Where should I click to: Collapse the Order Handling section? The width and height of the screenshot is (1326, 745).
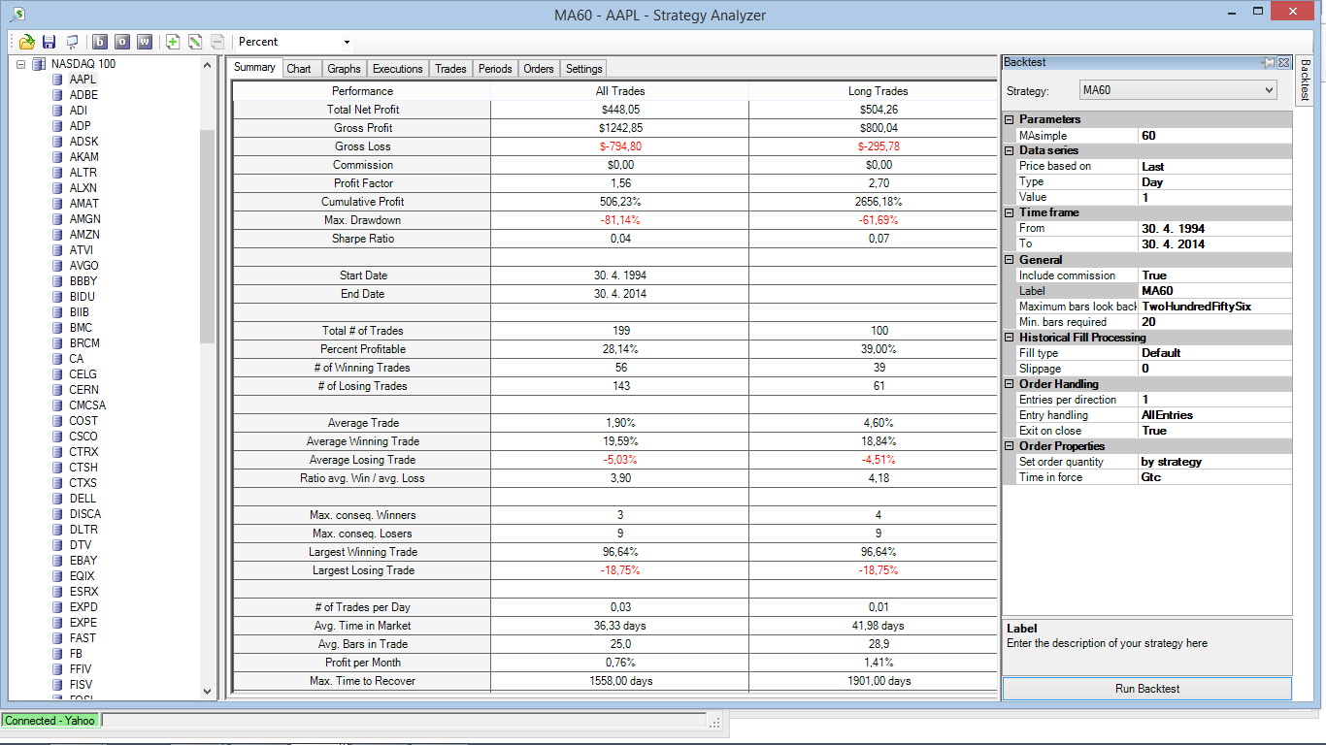pyautogui.click(x=1010, y=384)
